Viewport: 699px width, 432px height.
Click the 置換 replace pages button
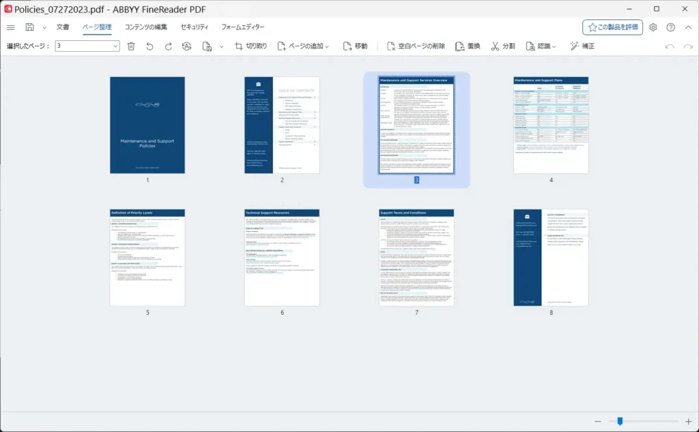468,46
